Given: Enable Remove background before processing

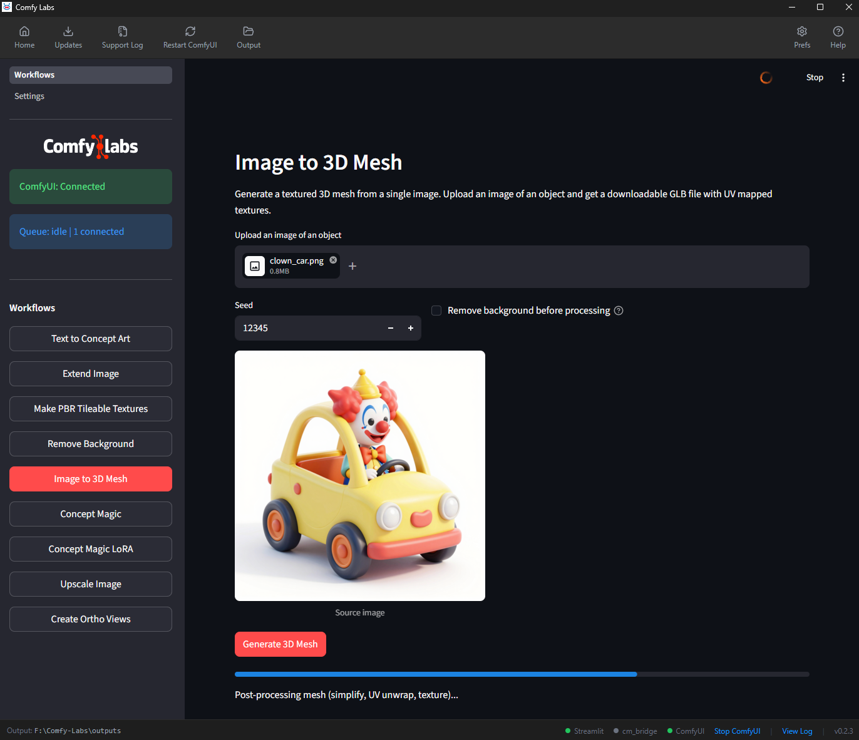Looking at the screenshot, I should point(436,311).
